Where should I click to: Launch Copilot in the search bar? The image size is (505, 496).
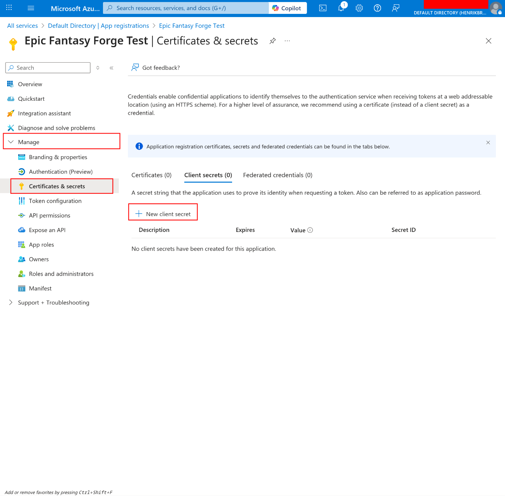point(288,8)
